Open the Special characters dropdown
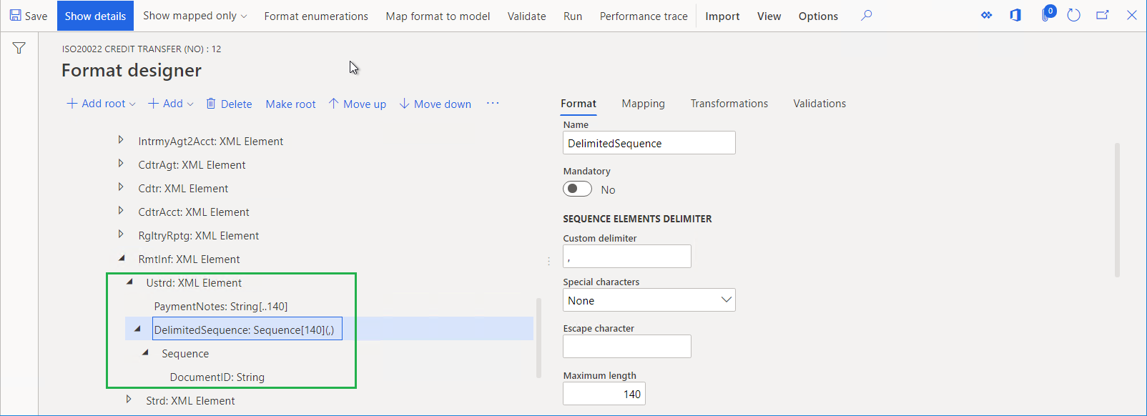The width and height of the screenshot is (1147, 416). pyautogui.click(x=649, y=300)
